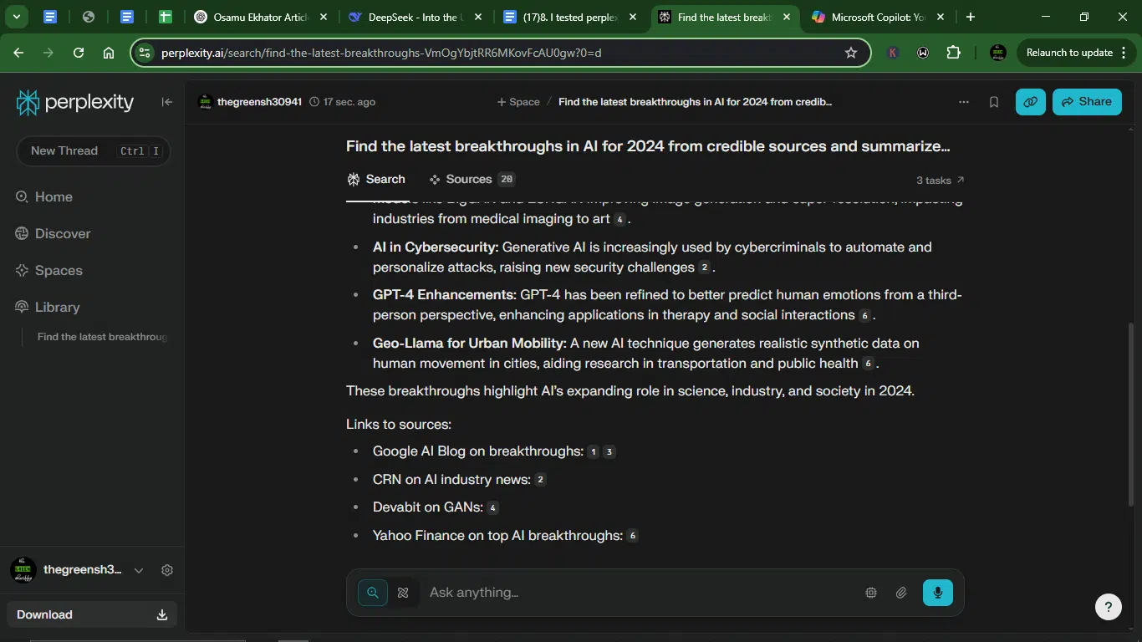The width and height of the screenshot is (1142, 642).
Task: Open Spaces from the sidebar
Action: click(48, 271)
